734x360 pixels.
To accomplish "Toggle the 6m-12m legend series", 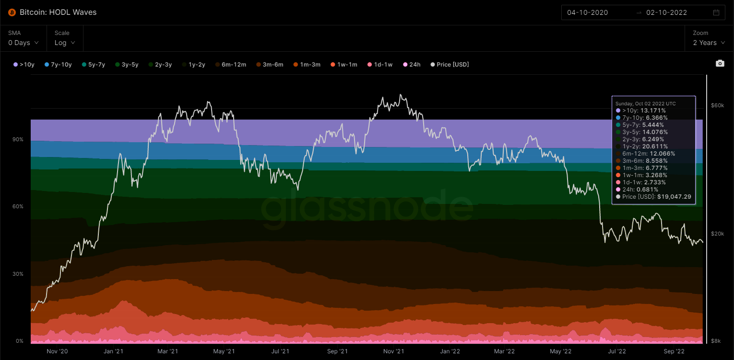I will 230,64.
